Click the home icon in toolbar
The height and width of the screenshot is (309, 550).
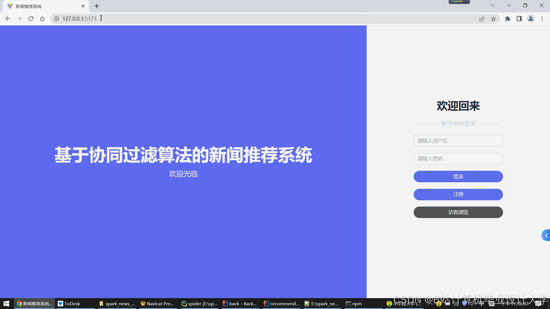(x=42, y=19)
